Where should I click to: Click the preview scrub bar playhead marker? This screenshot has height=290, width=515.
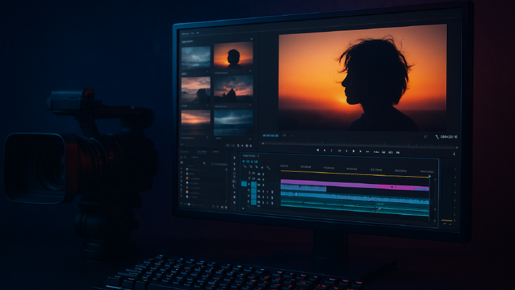(x=263, y=143)
